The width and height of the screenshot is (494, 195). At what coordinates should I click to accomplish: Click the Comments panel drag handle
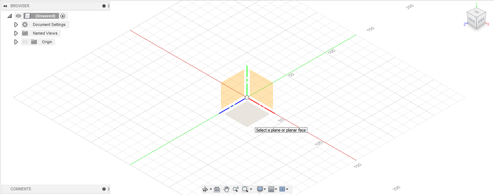tap(109, 189)
